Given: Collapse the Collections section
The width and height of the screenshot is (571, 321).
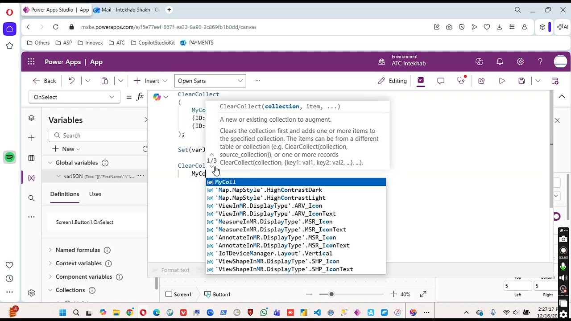Looking at the screenshot, I should coord(50,290).
